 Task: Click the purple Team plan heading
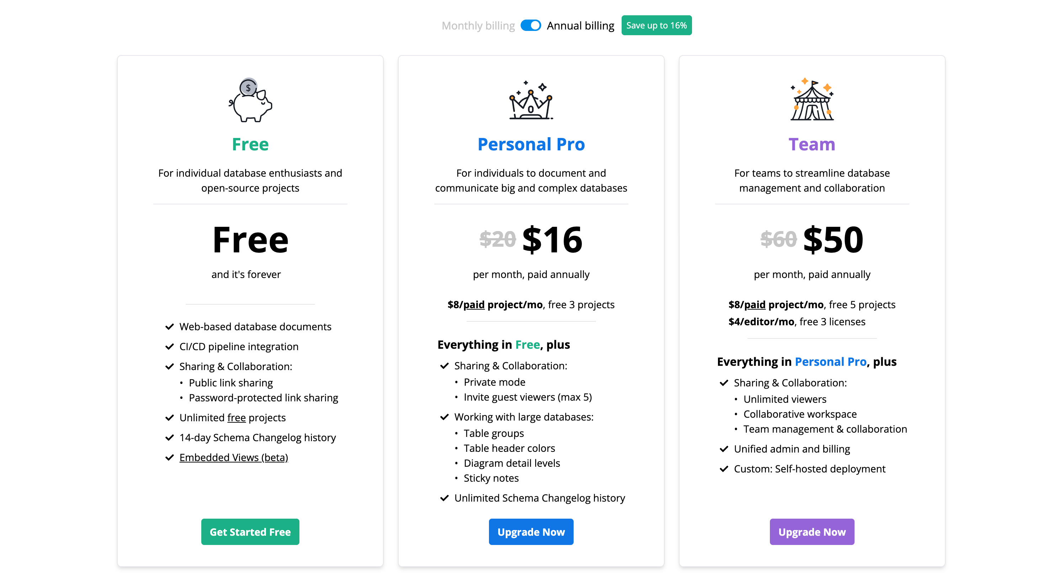click(812, 145)
